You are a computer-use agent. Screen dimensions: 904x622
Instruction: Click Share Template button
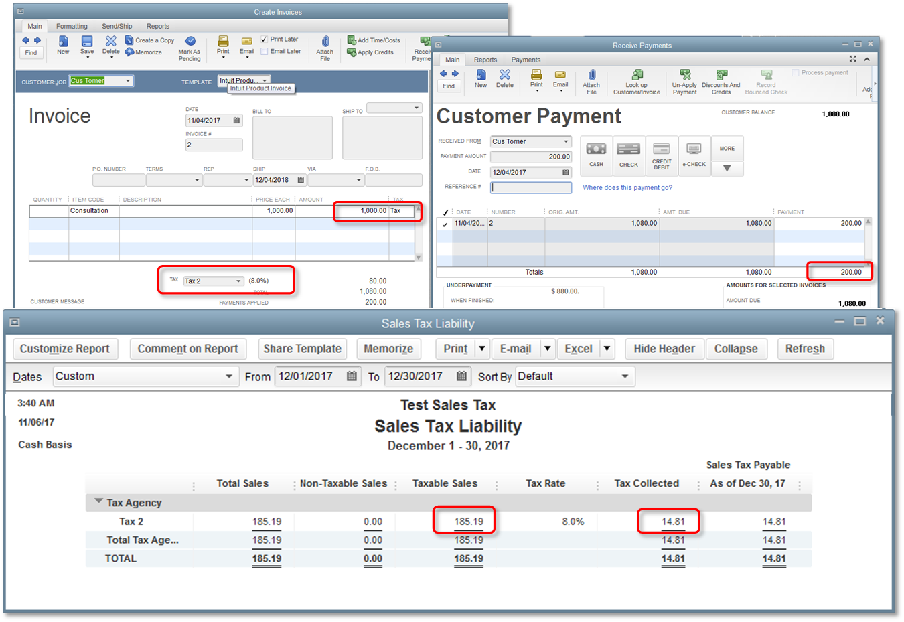[x=302, y=349]
